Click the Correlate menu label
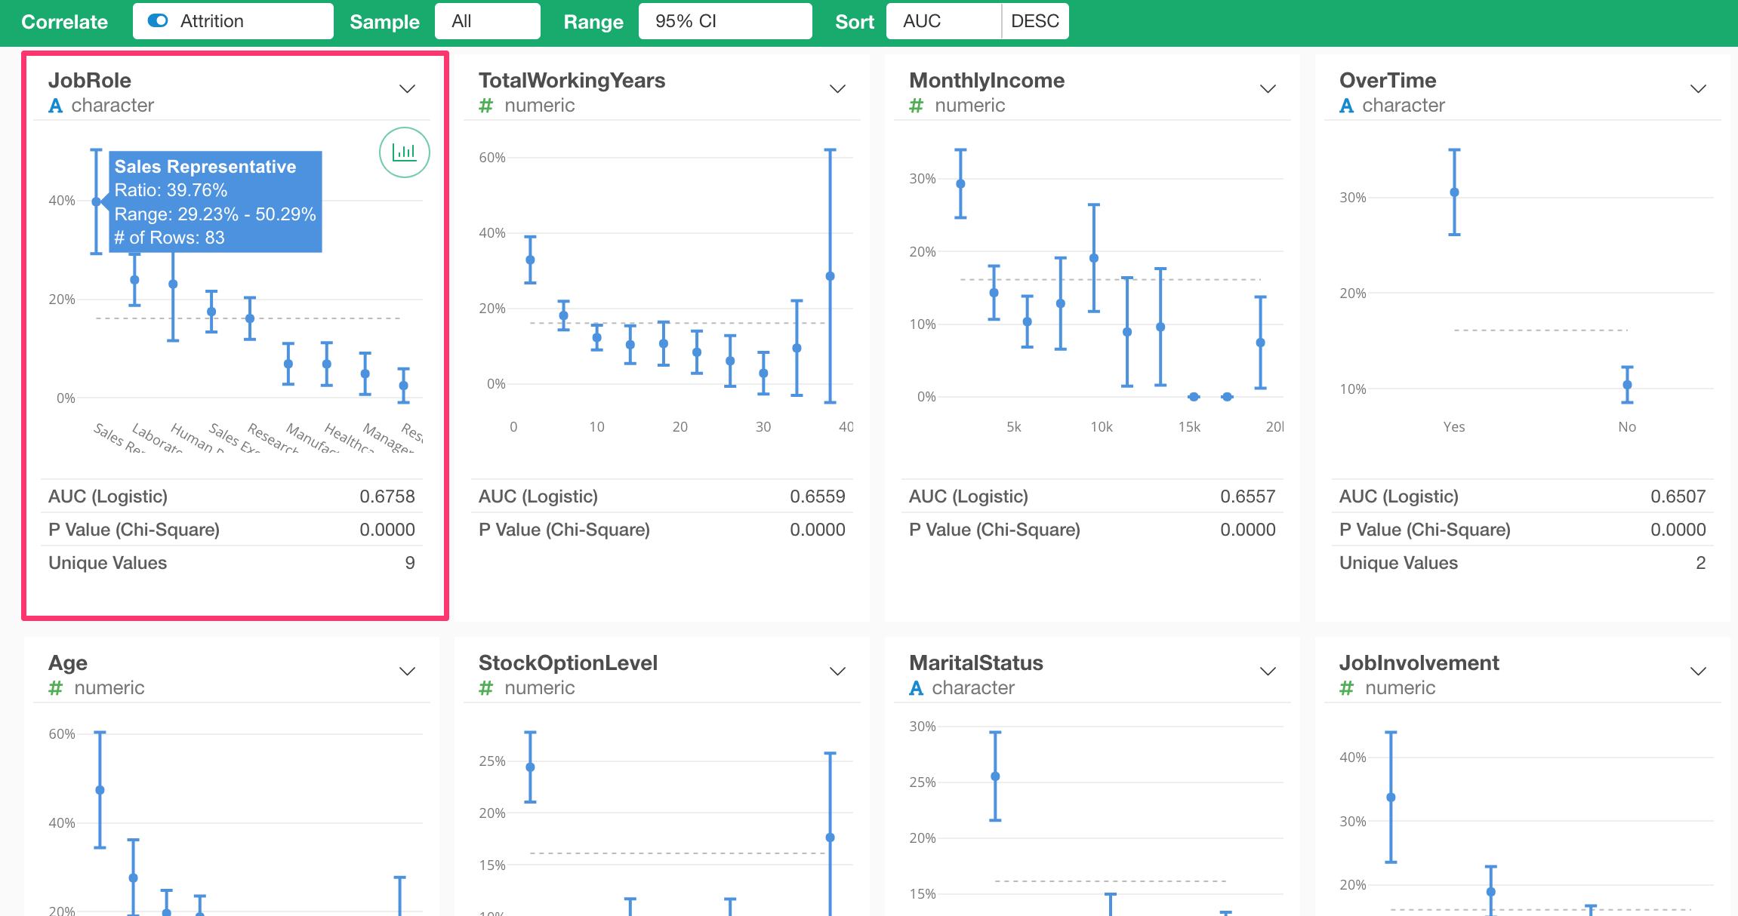1738x916 pixels. (x=63, y=21)
